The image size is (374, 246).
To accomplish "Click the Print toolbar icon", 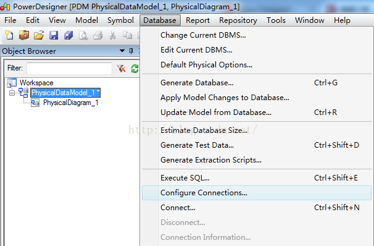I will tap(98, 35).
